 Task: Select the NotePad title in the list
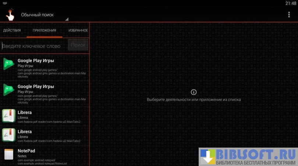[x=26, y=151]
